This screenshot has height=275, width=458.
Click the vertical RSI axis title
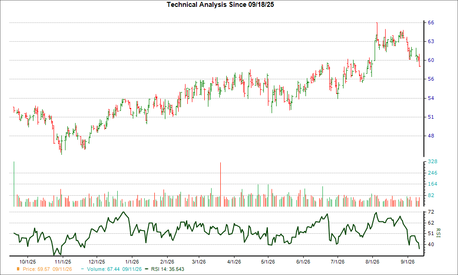pyautogui.click(x=438, y=233)
